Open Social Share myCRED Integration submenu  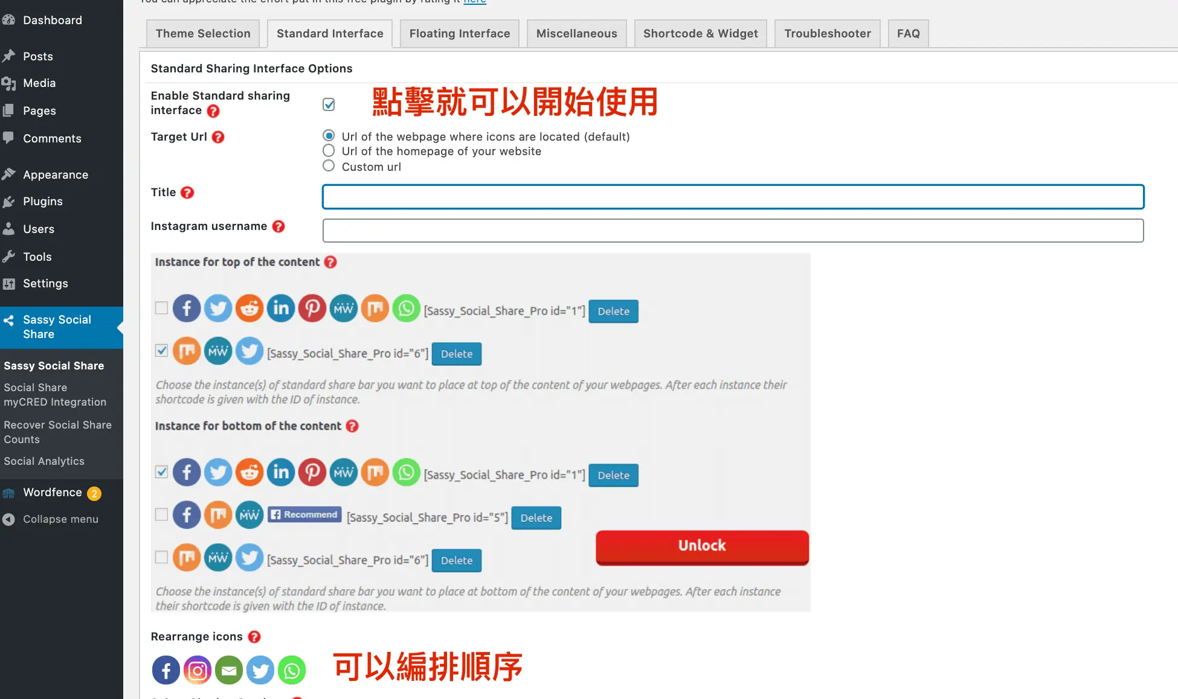pyautogui.click(x=55, y=395)
